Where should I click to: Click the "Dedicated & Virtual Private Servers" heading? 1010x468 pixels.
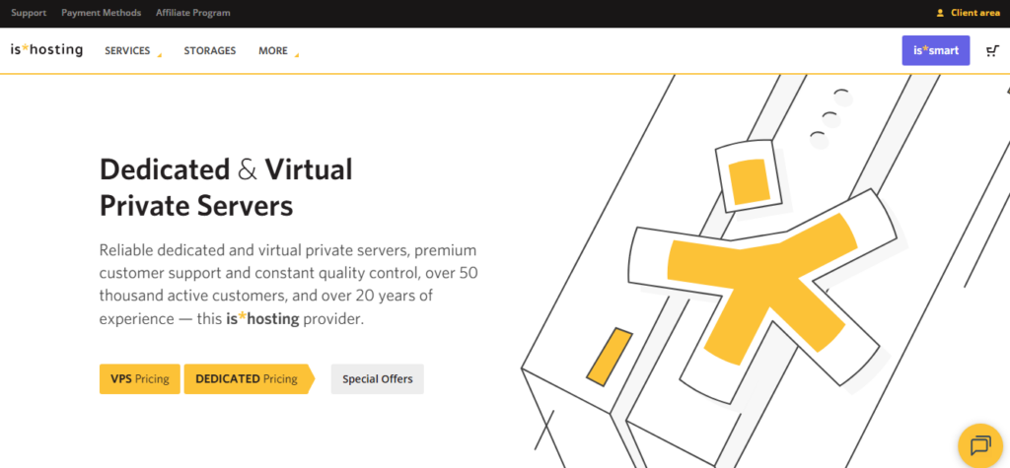pyautogui.click(x=226, y=188)
